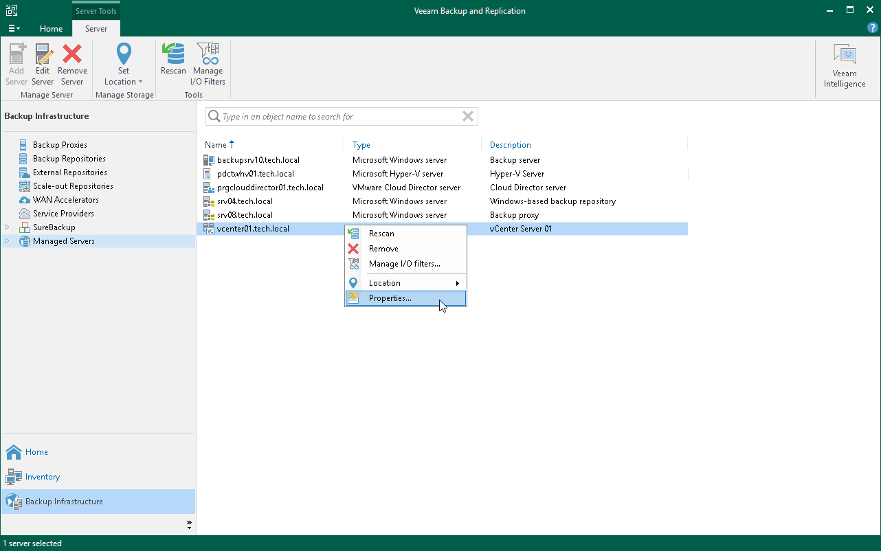Expand the SureBackup tree node
Image resolution: width=881 pixels, height=551 pixels.
tap(8, 227)
